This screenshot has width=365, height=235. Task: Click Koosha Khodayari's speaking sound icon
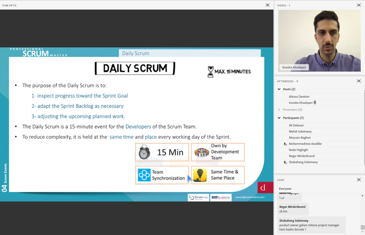[x=315, y=103]
